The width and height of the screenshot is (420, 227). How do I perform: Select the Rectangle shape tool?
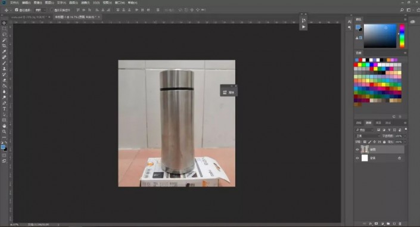[4, 120]
